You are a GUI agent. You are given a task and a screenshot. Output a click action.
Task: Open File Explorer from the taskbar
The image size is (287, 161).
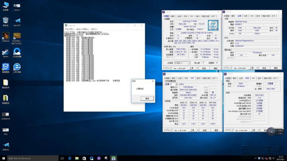(x=77, y=158)
